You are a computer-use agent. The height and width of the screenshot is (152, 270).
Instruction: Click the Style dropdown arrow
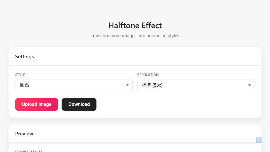coord(127,85)
